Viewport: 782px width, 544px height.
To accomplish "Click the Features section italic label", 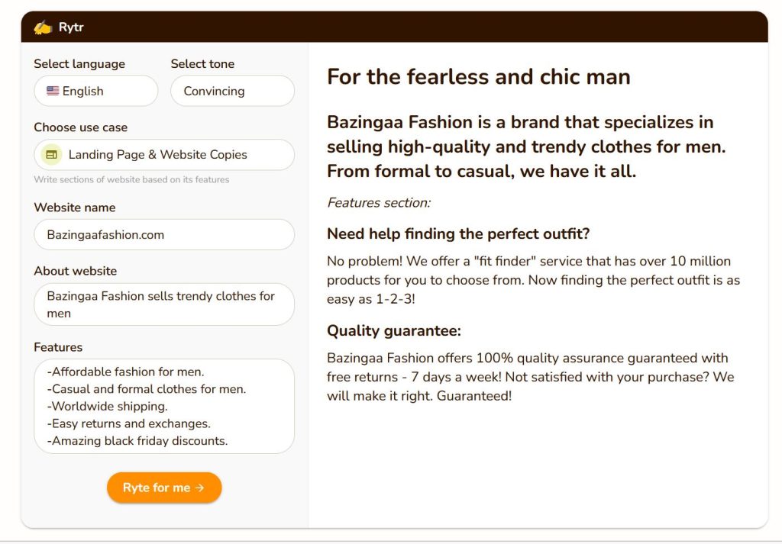I will coord(379,203).
